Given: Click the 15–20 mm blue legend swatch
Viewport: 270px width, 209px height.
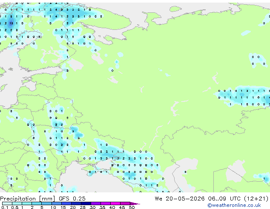Looking at the screenshot, I should [x=66, y=203].
